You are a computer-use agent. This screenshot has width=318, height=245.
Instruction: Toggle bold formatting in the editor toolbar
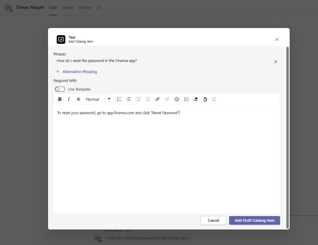60,99
